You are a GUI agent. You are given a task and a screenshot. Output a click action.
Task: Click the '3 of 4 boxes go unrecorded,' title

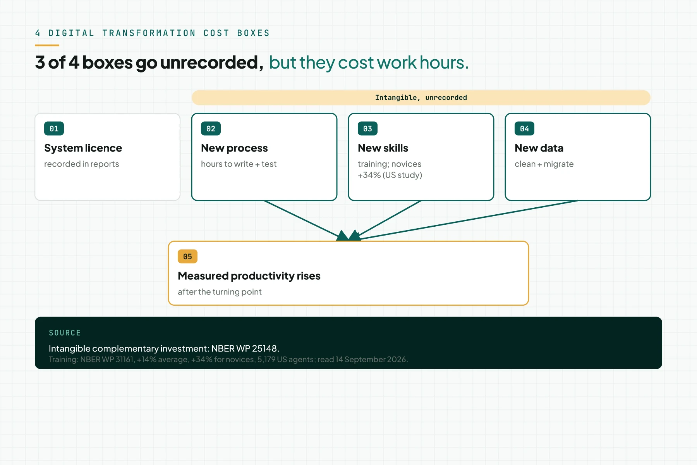point(149,62)
